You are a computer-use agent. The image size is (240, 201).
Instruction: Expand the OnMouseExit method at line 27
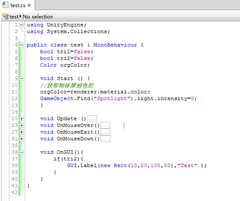click(x=22, y=132)
